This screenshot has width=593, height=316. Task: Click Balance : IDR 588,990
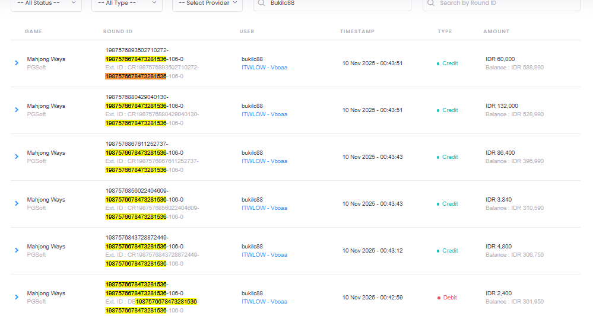[515, 68]
